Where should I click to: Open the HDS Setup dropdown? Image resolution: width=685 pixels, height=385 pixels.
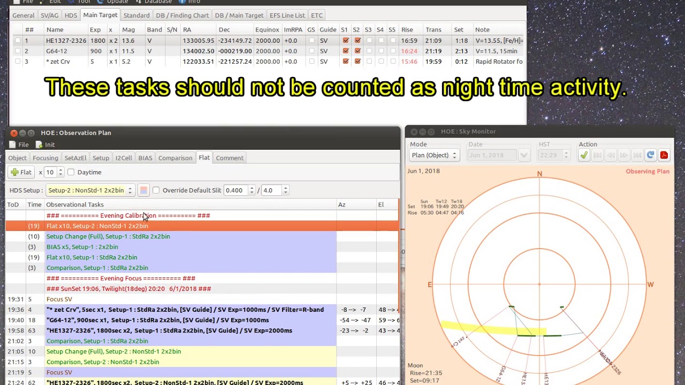pyautogui.click(x=90, y=190)
